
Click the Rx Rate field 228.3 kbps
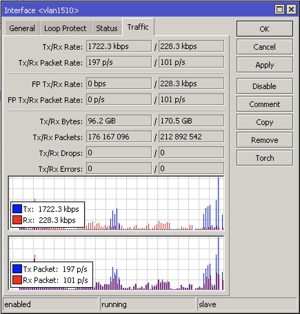pyautogui.click(x=191, y=46)
